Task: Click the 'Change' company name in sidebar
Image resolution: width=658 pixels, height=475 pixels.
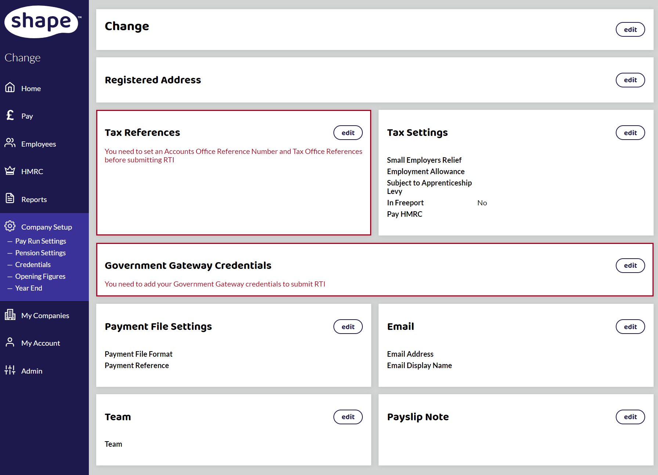Action: tap(22, 58)
